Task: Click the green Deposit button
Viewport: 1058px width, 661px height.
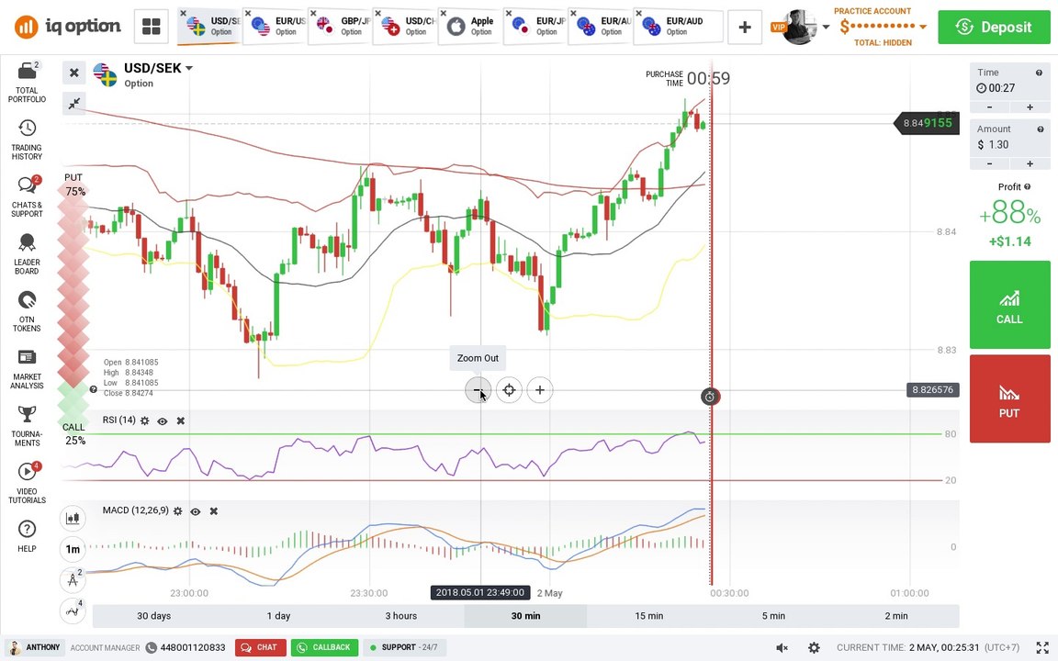Action: coord(994,27)
